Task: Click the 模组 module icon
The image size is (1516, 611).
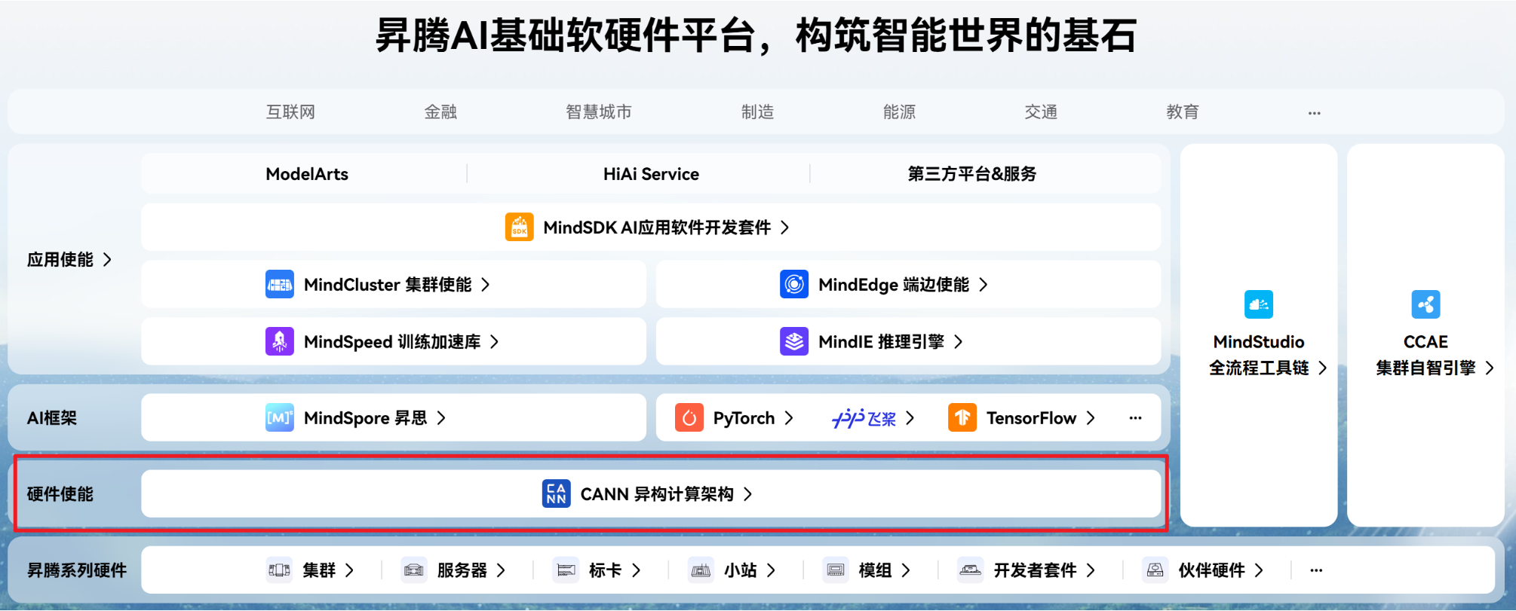Action: tap(836, 570)
